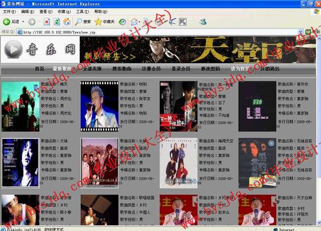Expand the Back button history dropdown arrow
Screen dimensions: 321x231
tap(22, 22)
